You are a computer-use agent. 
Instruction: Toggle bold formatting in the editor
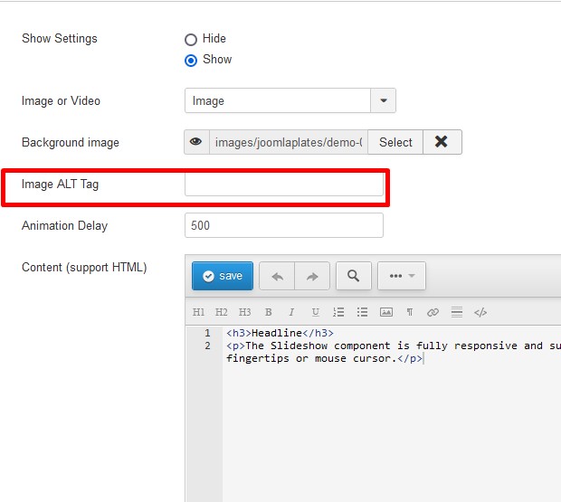coord(269,312)
